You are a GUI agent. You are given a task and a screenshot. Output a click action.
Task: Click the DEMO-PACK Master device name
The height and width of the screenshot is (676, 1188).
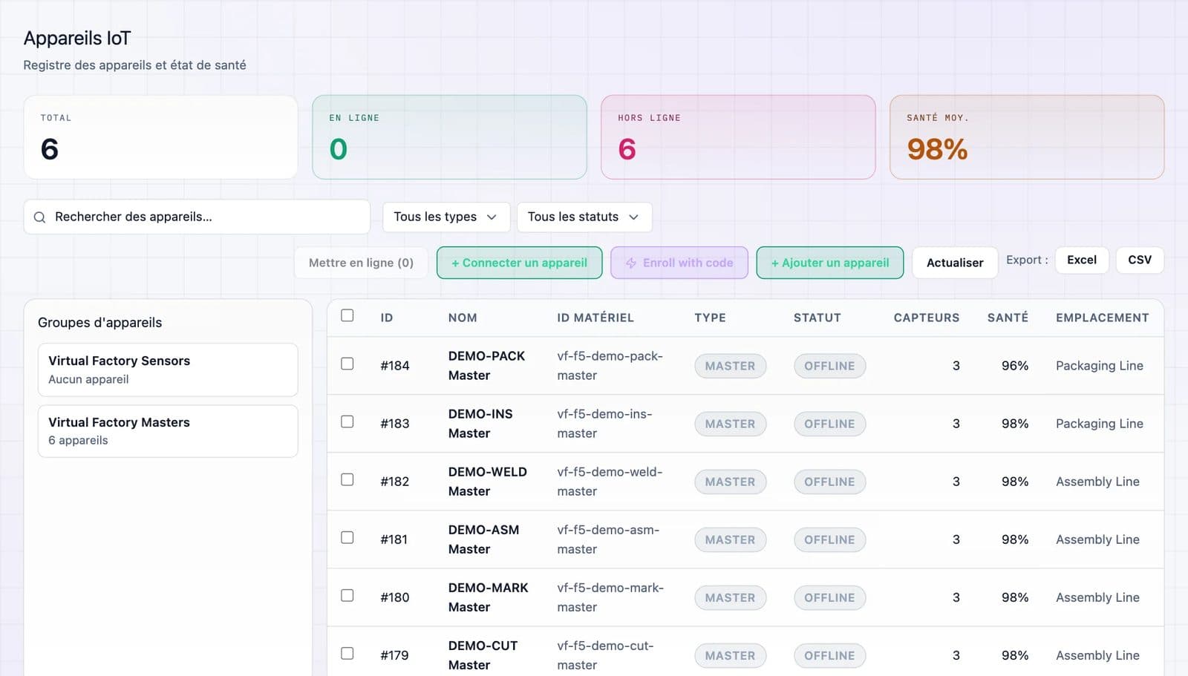(486, 366)
